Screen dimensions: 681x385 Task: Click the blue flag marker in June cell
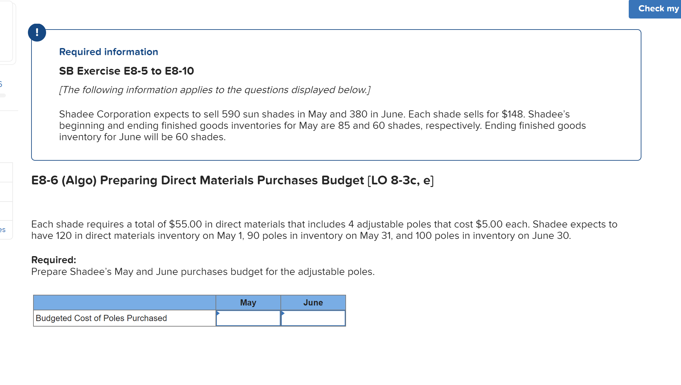click(x=283, y=313)
